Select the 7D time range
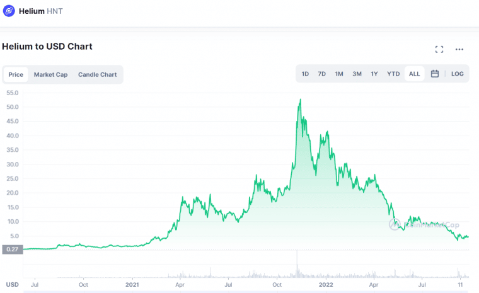The image size is (479, 293). pos(321,74)
